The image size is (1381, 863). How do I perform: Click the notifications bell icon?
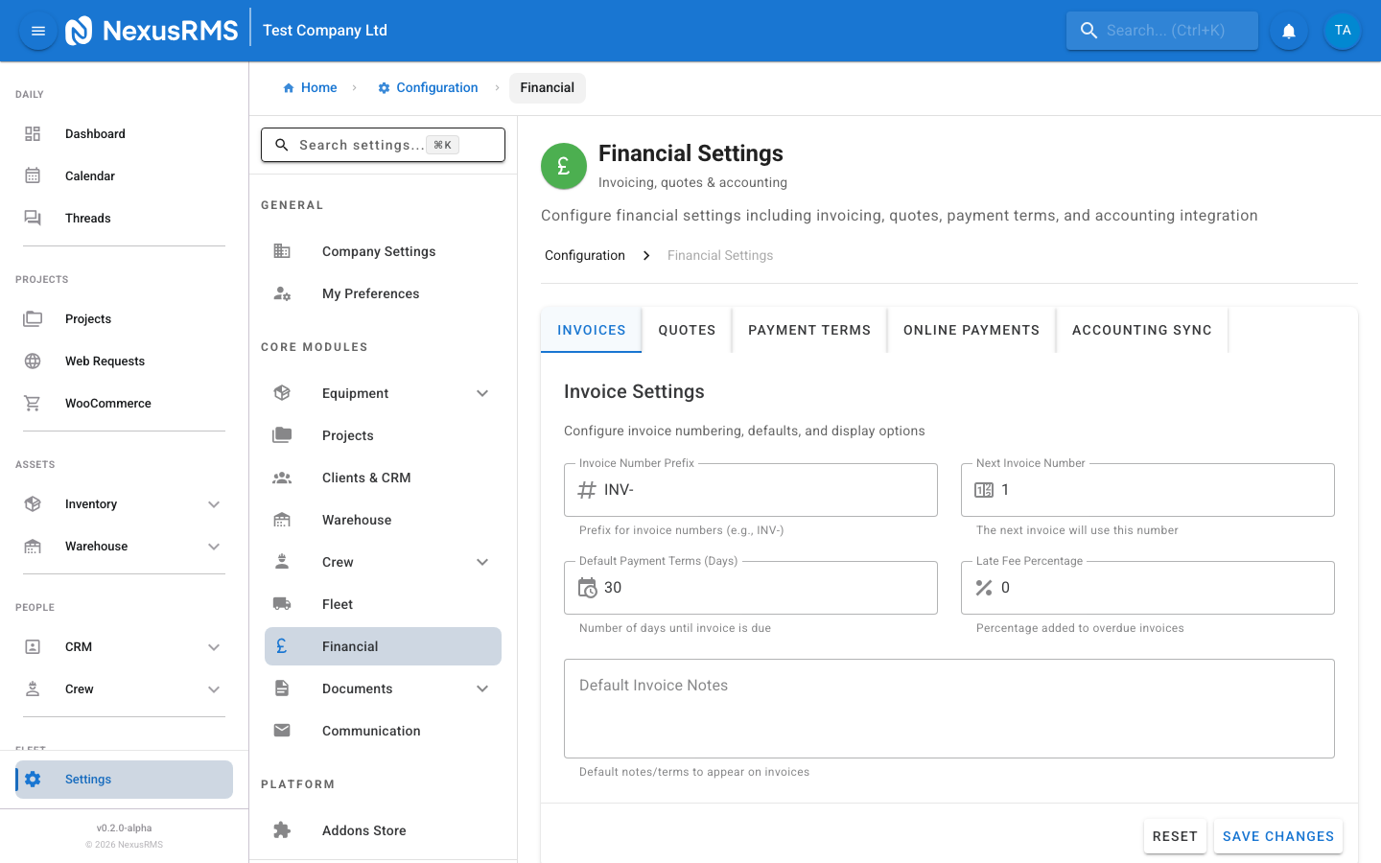click(x=1288, y=30)
